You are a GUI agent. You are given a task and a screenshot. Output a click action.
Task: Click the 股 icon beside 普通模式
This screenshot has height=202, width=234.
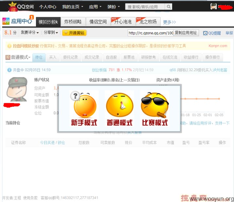pos(8,57)
